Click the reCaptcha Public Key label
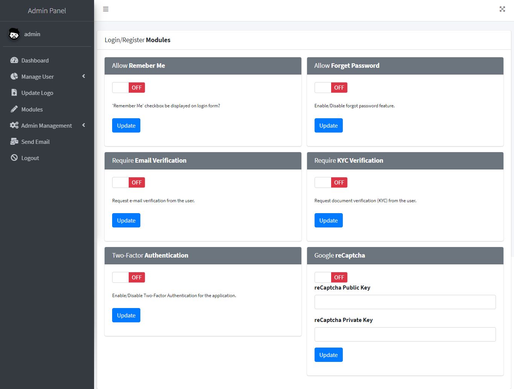 pyautogui.click(x=342, y=288)
